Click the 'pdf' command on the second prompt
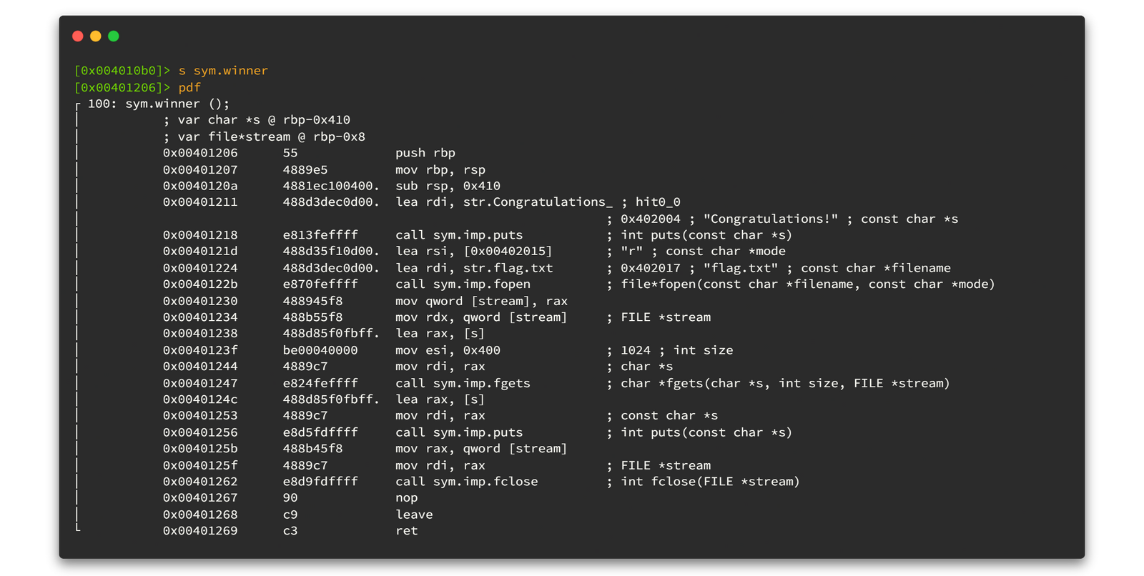The height and width of the screenshot is (576, 1144). click(x=189, y=87)
